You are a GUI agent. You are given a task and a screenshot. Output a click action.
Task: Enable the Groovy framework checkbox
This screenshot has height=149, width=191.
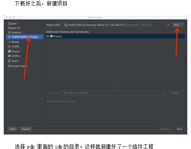pyautogui.click(x=48, y=36)
